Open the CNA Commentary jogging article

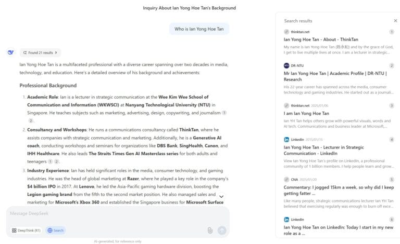coord(339,190)
